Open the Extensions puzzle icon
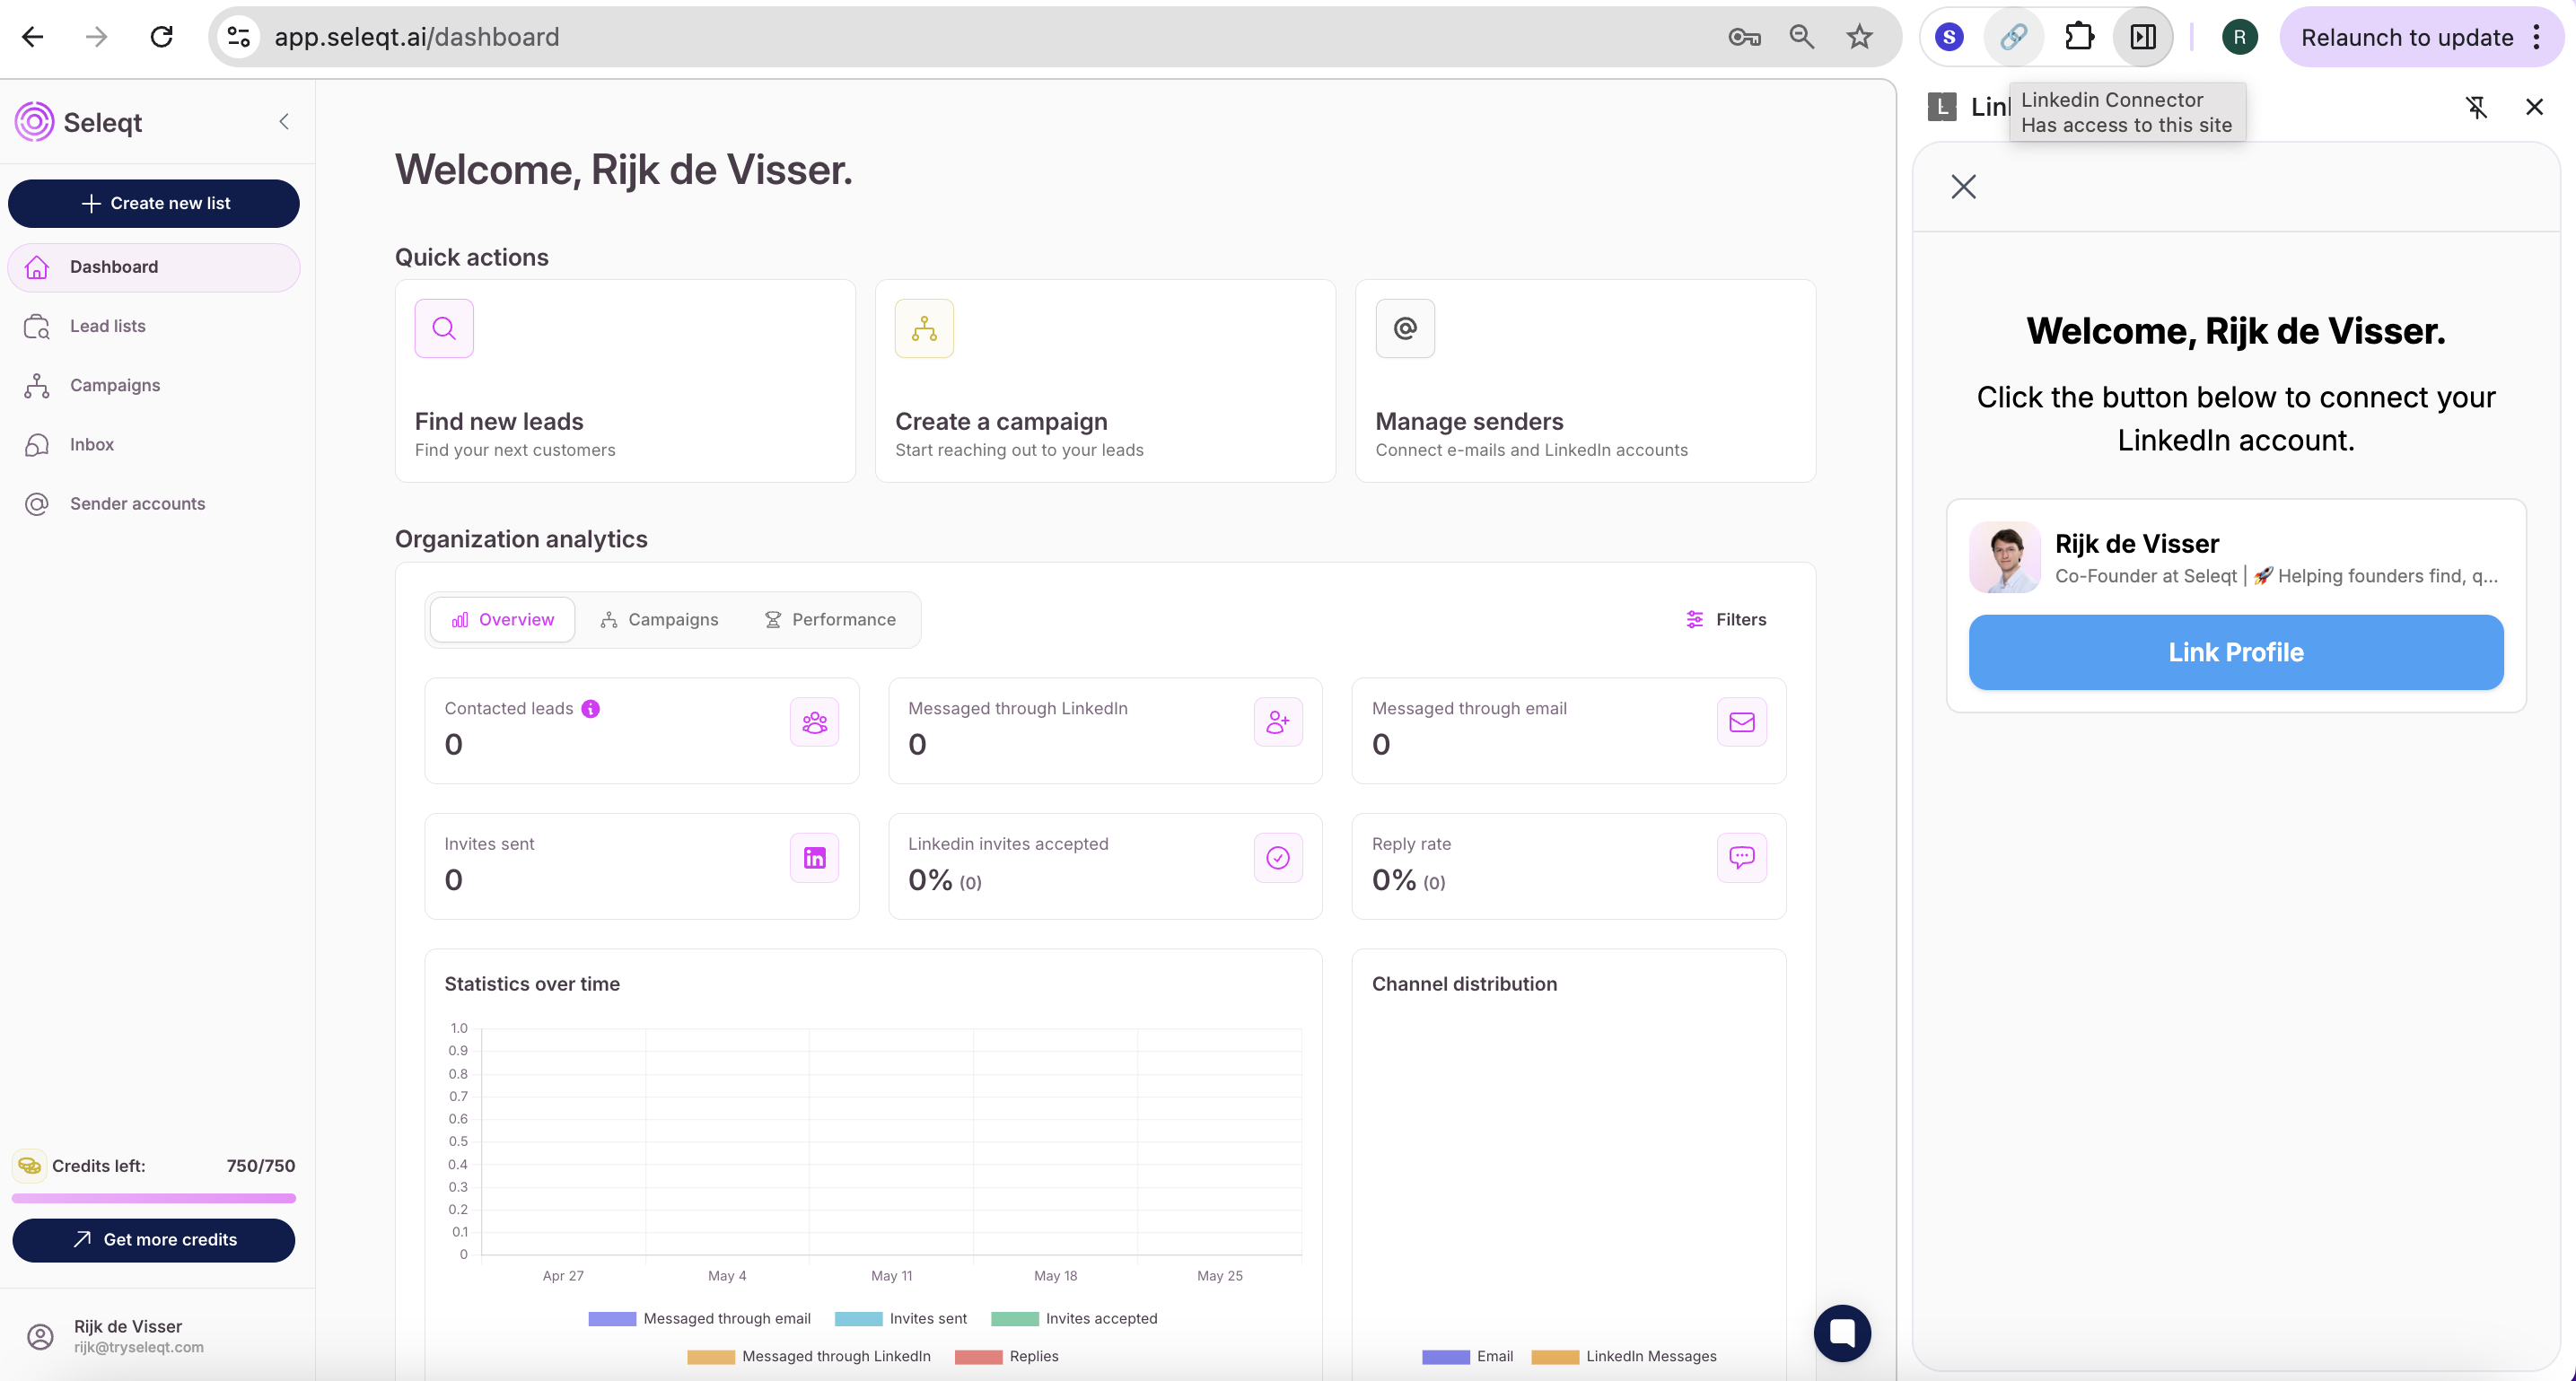Screen dimensions: 2576x1381 [2079, 37]
